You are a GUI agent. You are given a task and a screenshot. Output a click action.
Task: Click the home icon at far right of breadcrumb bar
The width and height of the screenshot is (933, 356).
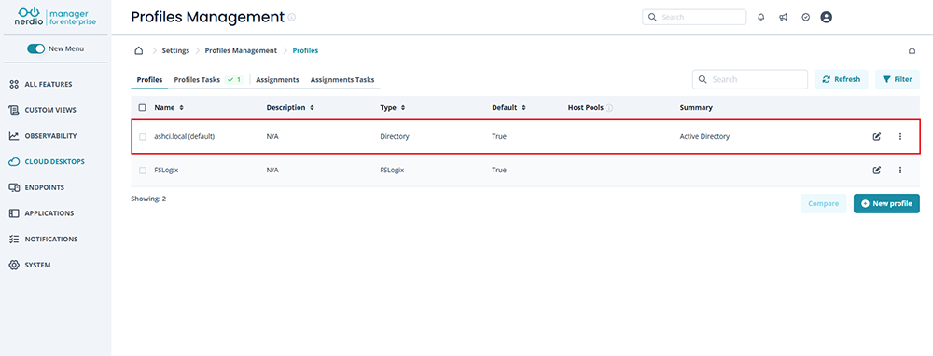tap(912, 50)
